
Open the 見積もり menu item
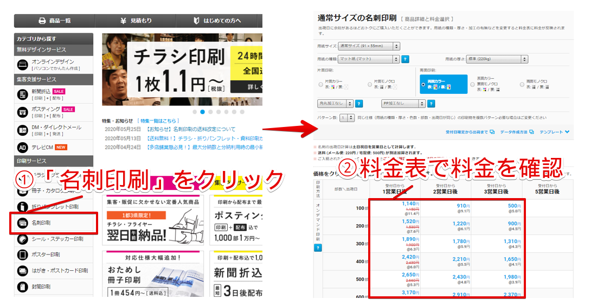[x=136, y=21]
